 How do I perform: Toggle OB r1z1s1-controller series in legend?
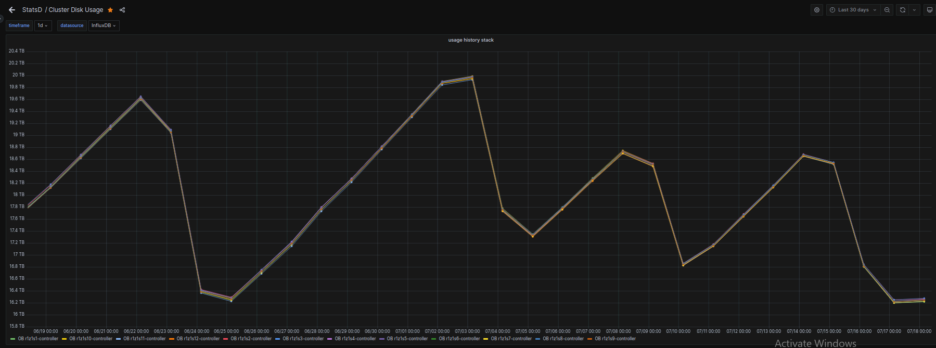point(38,339)
